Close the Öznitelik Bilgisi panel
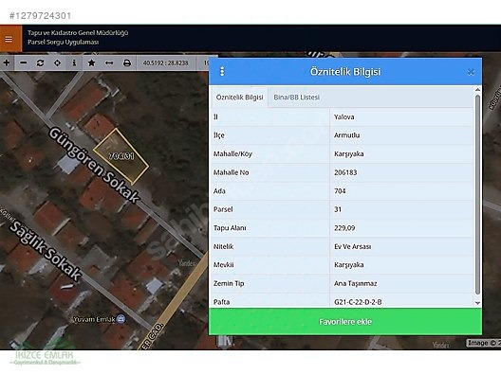The width and height of the screenshot is (501, 375). (x=471, y=72)
